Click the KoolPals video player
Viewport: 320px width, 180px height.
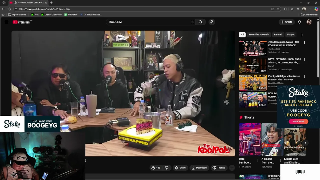(x=123, y=93)
